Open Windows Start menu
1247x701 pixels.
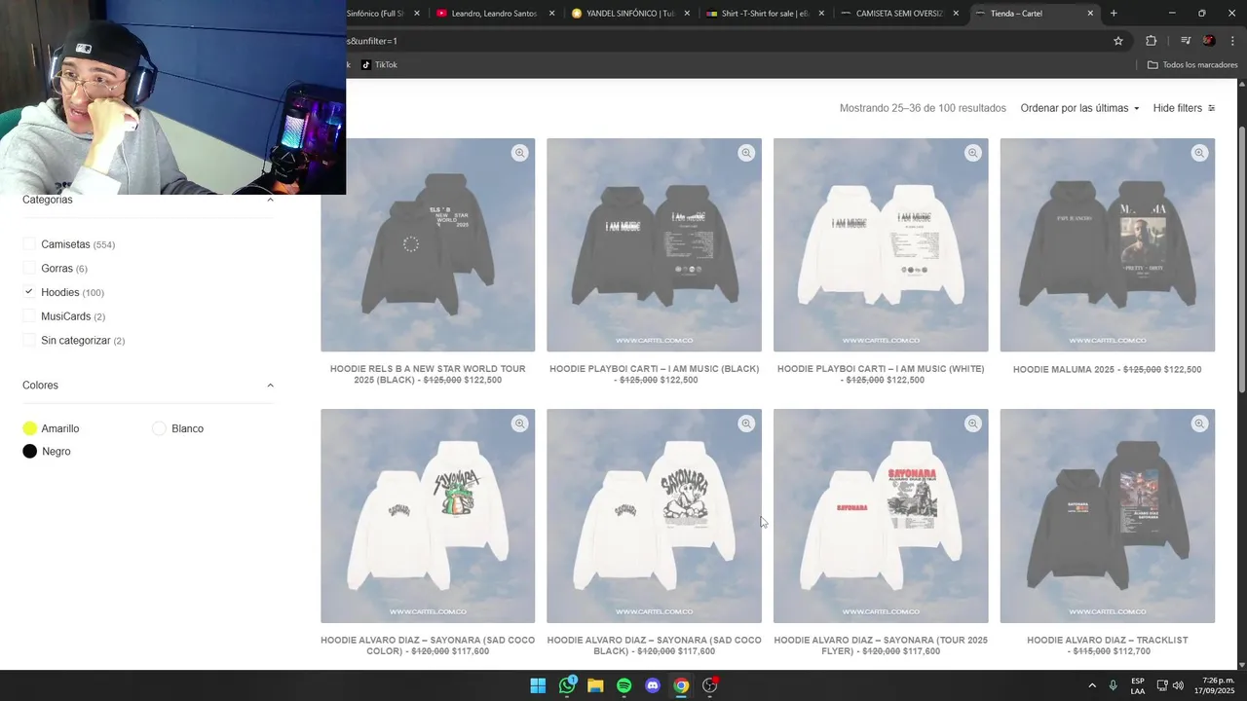(x=538, y=685)
